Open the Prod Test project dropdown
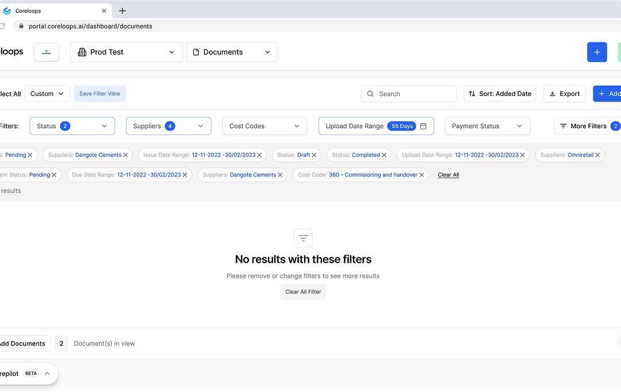621x392 pixels. (126, 52)
